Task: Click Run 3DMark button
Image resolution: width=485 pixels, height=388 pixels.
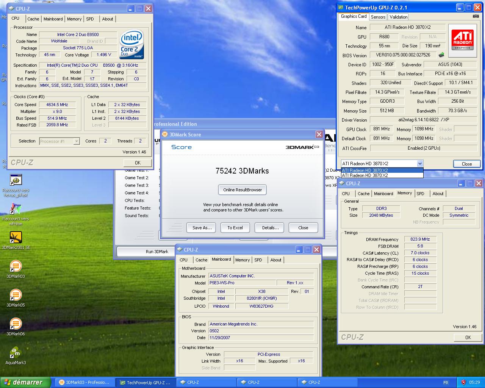Action: [157, 252]
